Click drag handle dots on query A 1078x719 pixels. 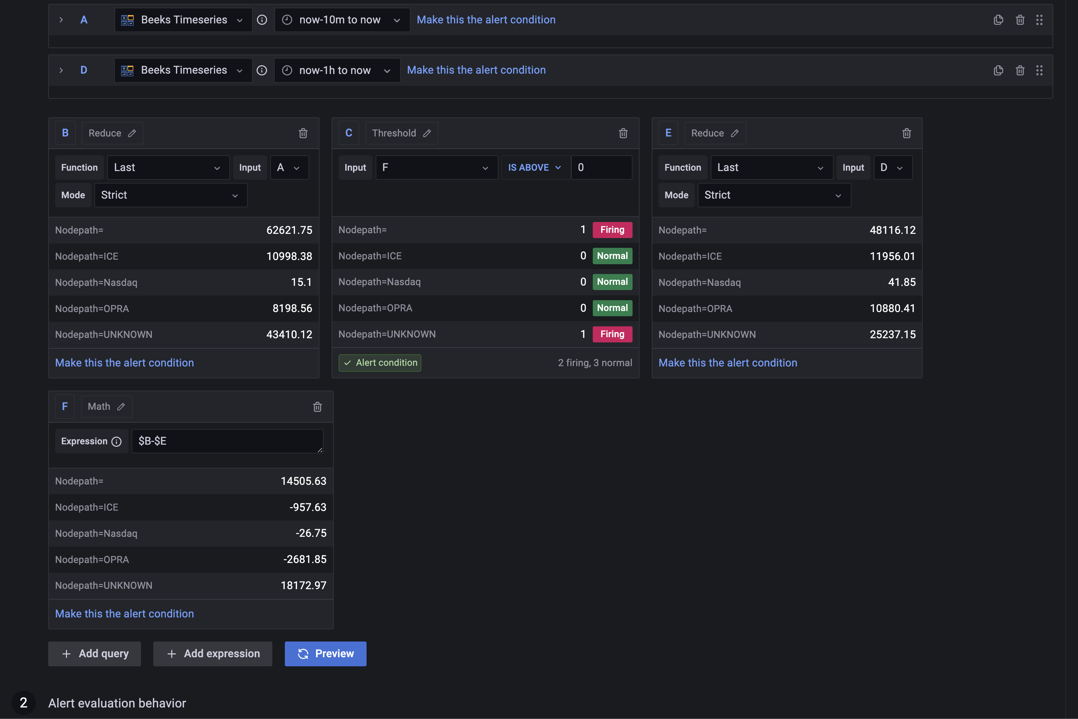click(1040, 20)
